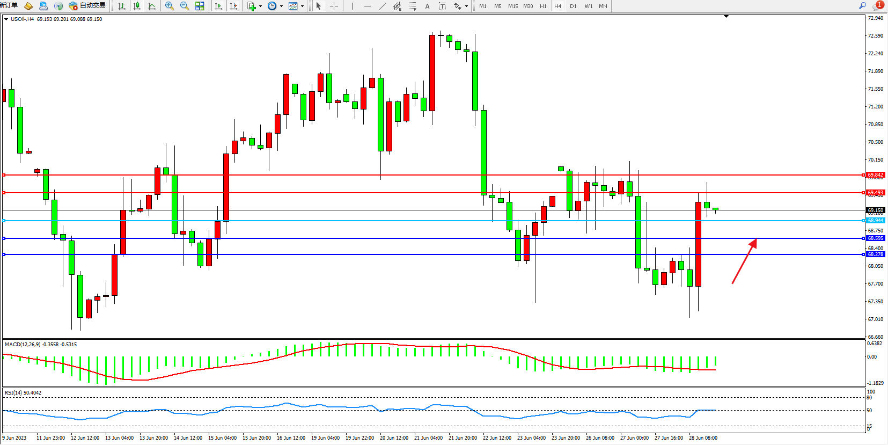Select the vertical line drawing tool
888x445 pixels.
352,6
